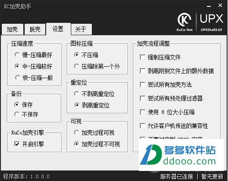The width and height of the screenshot is (228, 181).
Task: Open the 关于 tab
Action: (81, 29)
